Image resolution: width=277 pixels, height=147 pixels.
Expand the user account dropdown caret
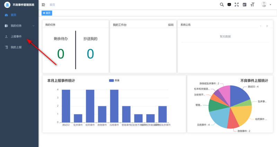(270, 5)
